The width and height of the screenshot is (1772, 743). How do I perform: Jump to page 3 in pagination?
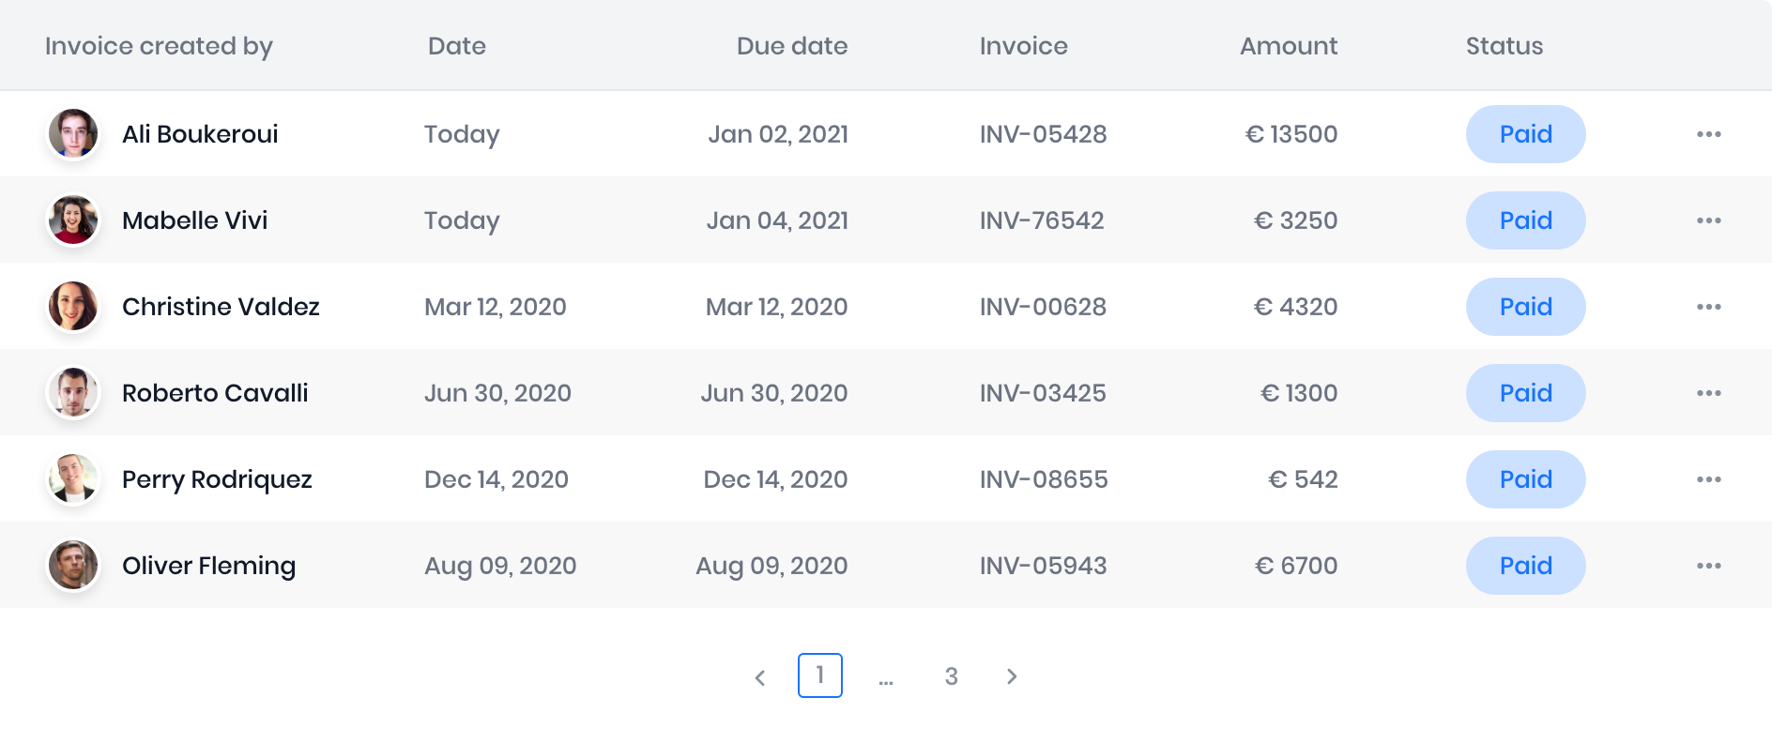[x=951, y=676]
